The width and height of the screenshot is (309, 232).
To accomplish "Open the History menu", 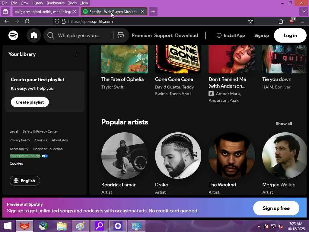I will pyautogui.click(x=37, y=3).
